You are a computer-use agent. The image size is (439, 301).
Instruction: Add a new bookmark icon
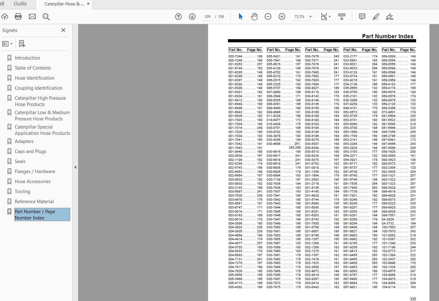point(22,44)
